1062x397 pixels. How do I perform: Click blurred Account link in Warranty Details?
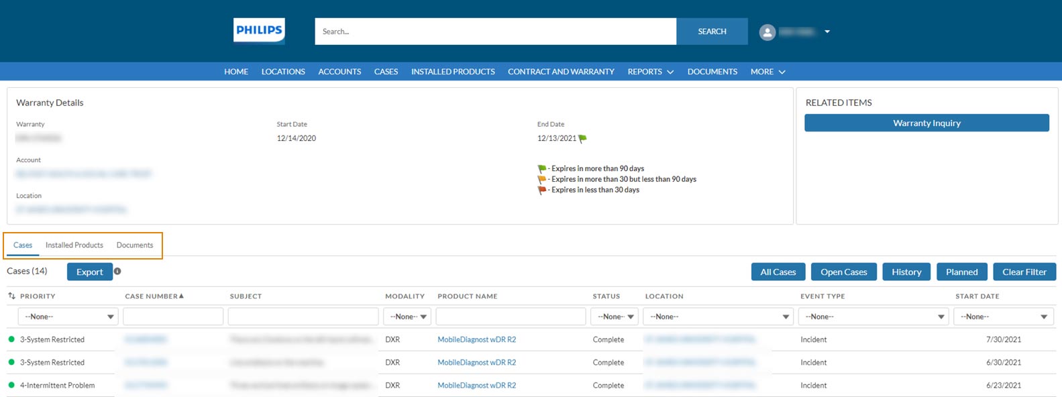(x=84, y=174)
